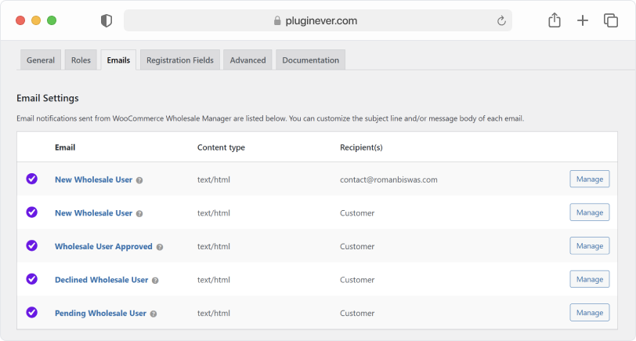Image resolution: width=636 pixels, height=341 pixels.
Task: Go to the Documentation tab
Action: [x=310, y=60]
